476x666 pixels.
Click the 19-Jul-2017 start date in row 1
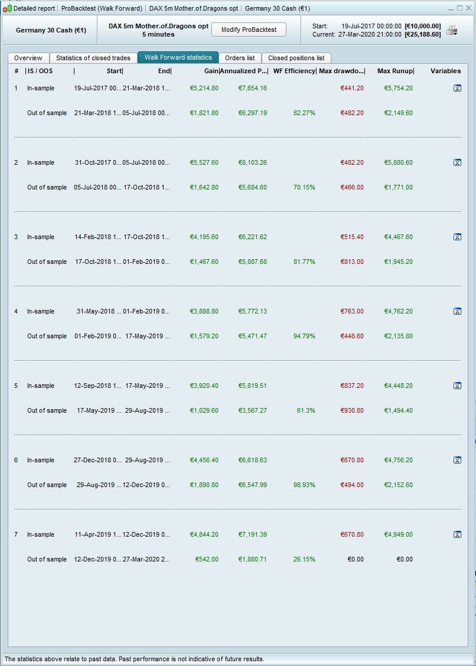pyautogui.click(x=98, y=89)
